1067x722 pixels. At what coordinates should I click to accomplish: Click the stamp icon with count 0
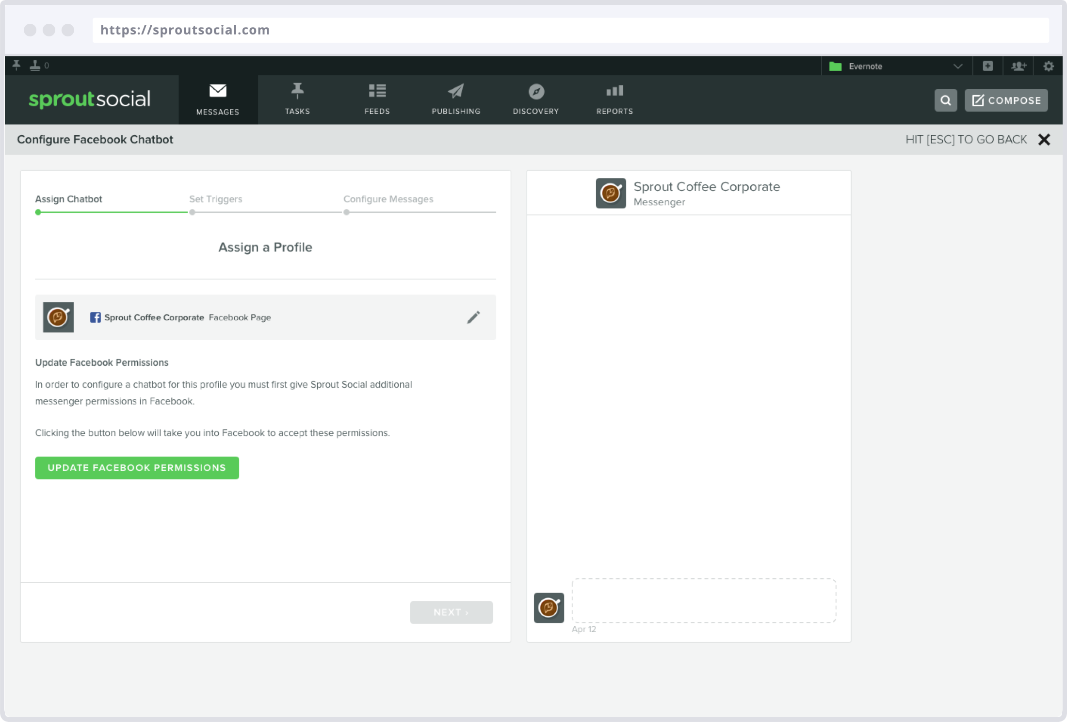coord(35,65)
